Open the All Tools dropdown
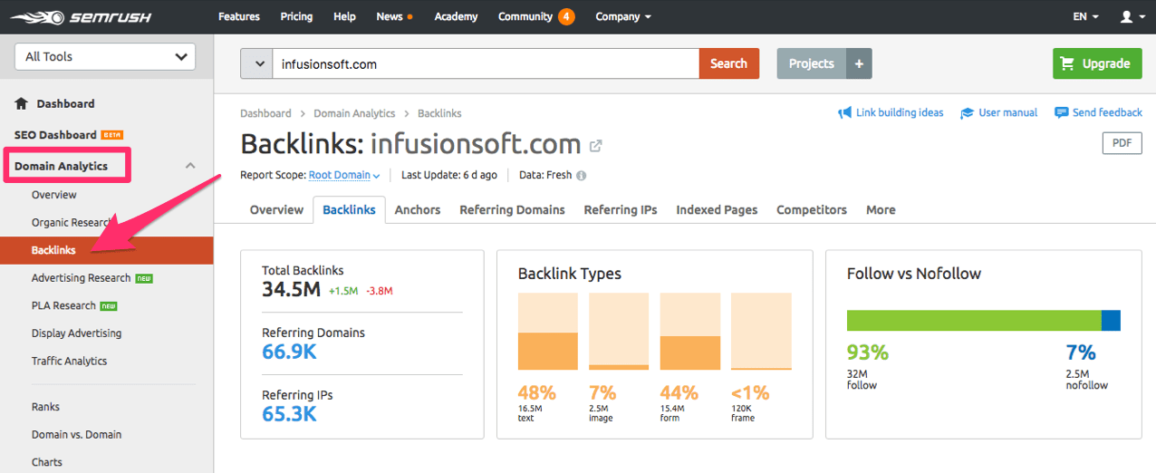The width and height of the screenshot is (1156, 473). click(105, 56)
